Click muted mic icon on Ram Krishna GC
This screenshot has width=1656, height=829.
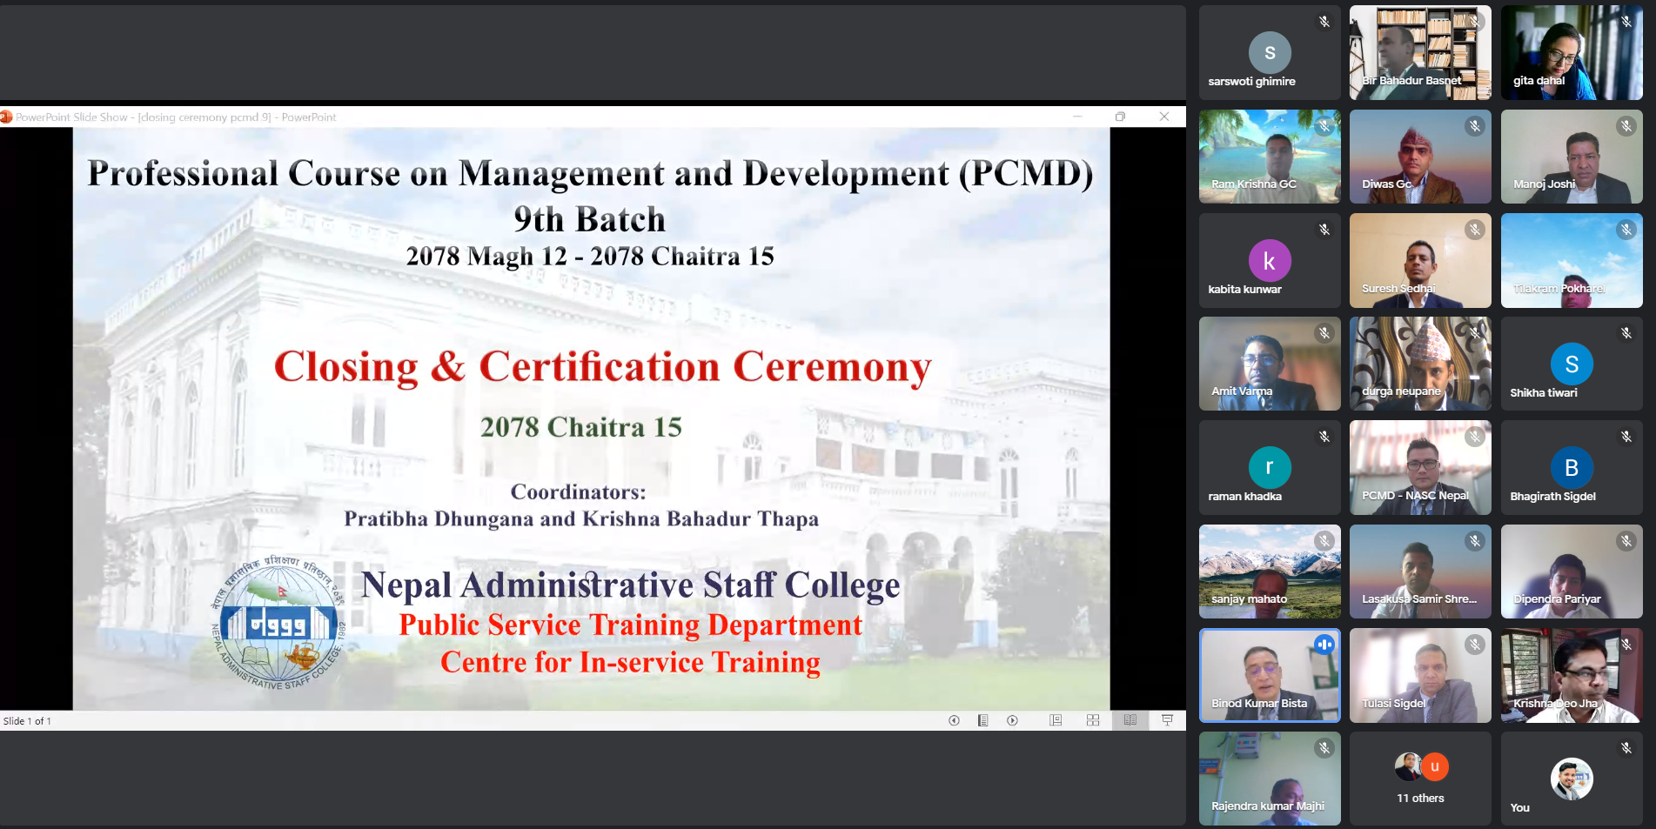(x=1324, y=126)
